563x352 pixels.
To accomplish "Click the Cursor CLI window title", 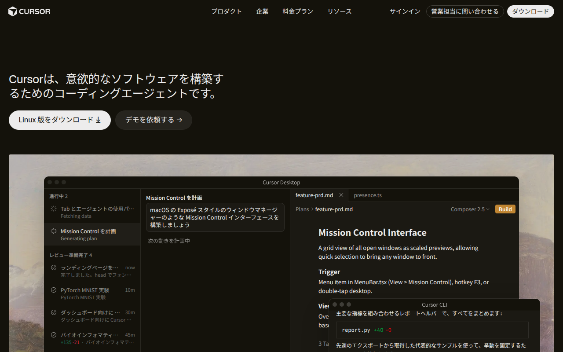I will pos(435,305).
